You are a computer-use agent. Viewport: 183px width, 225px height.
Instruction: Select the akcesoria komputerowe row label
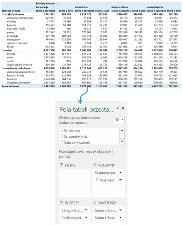[x=21, y=72]
